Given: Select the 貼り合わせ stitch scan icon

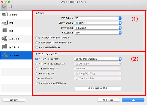Looking at the screenshot, I should 5,47.
